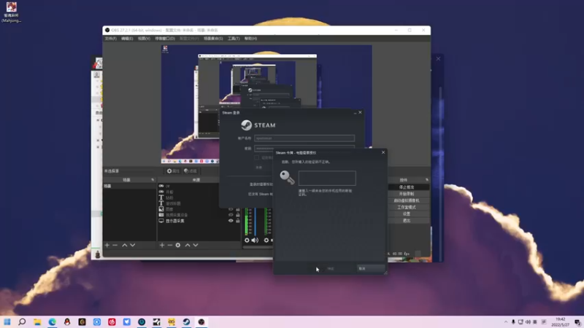
Task: Open the Edit menu in OBS
Action: pyautogui.click(x=126, y=39)
